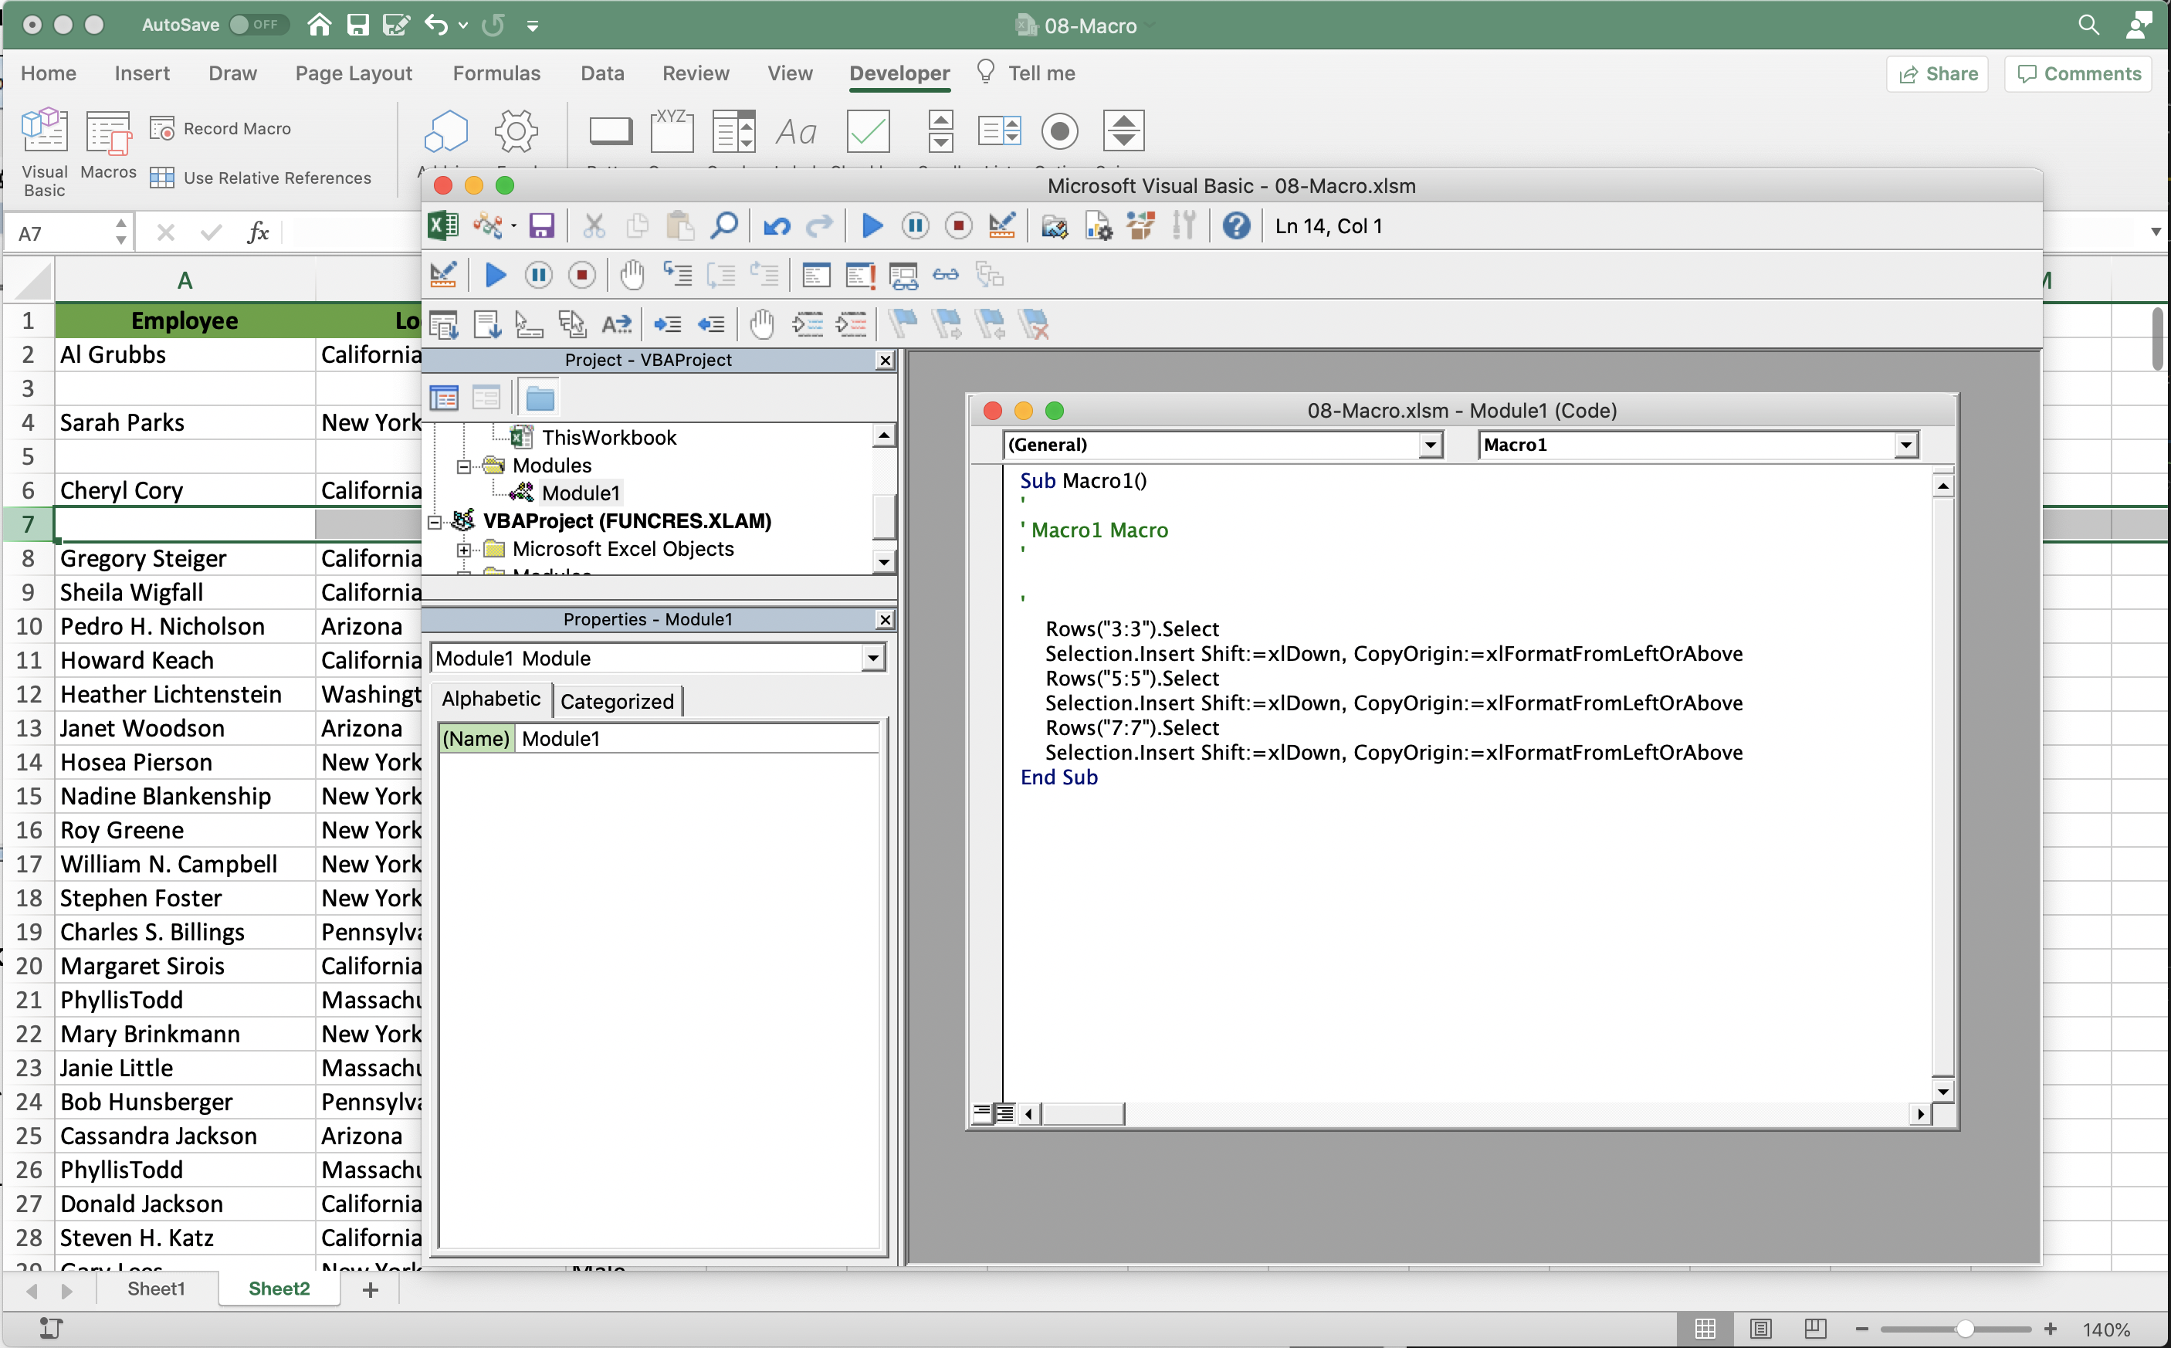Click the Uncomment Block icon

[852, 324]
